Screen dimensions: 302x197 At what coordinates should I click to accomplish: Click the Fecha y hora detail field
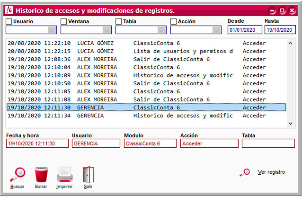[x=37, y=143]
